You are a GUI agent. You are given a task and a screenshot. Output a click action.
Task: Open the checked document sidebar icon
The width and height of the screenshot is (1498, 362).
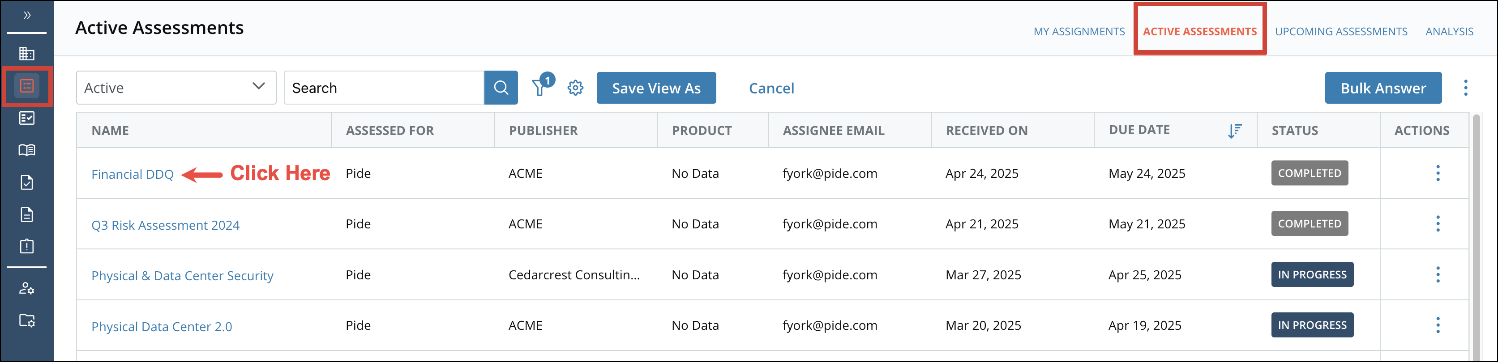[27, 182]
